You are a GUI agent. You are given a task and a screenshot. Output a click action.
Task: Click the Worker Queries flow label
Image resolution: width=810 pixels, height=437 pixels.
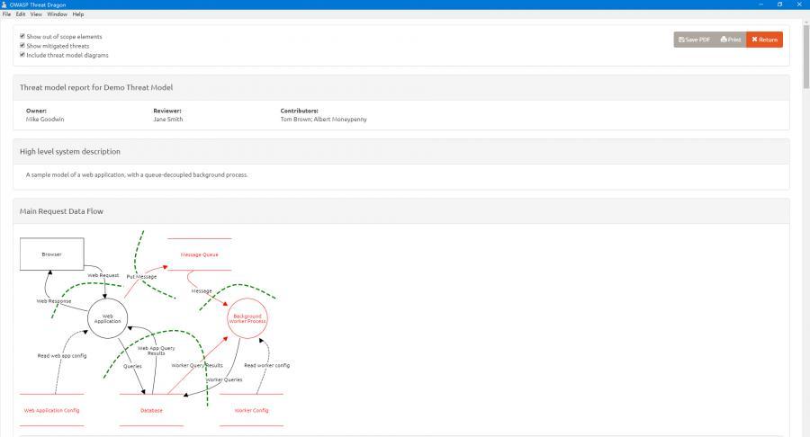click(x=224, y=379)
